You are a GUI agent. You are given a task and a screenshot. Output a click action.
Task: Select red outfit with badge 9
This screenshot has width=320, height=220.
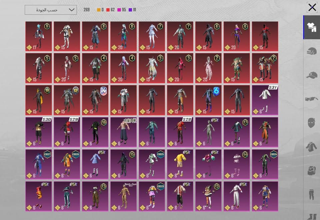[39, 36]
